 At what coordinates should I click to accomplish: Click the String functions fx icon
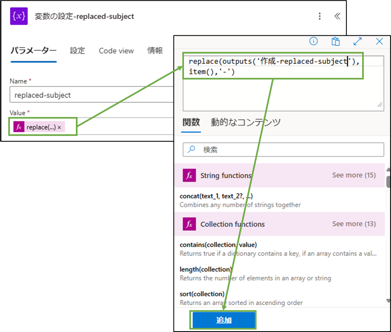coord(189,175)
